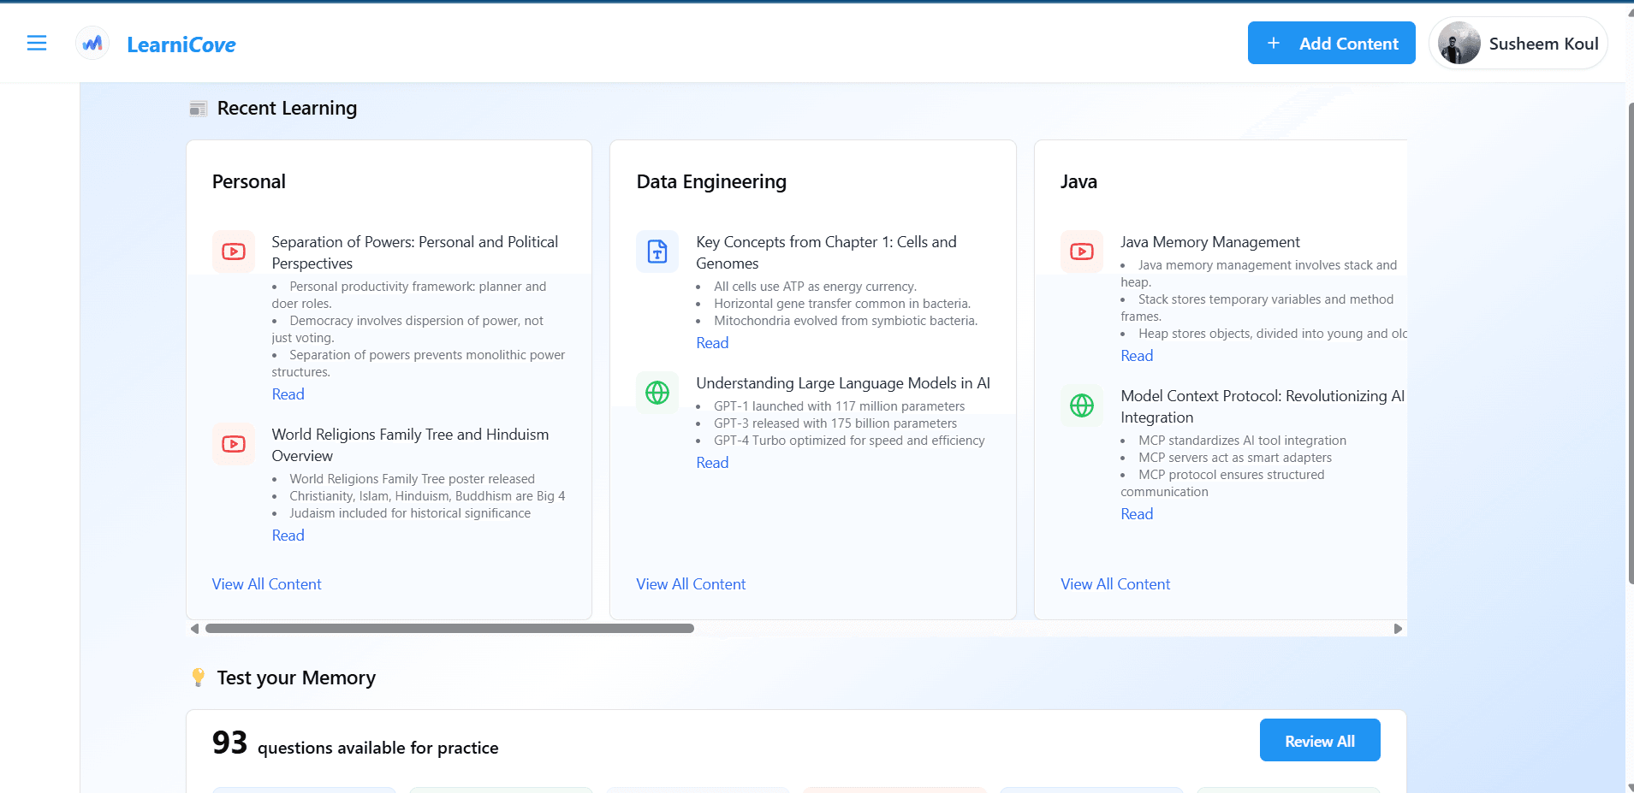
Task: Click 'Horizontal gene transfer common in bacteria' bullet
Action: click(842, 304)
